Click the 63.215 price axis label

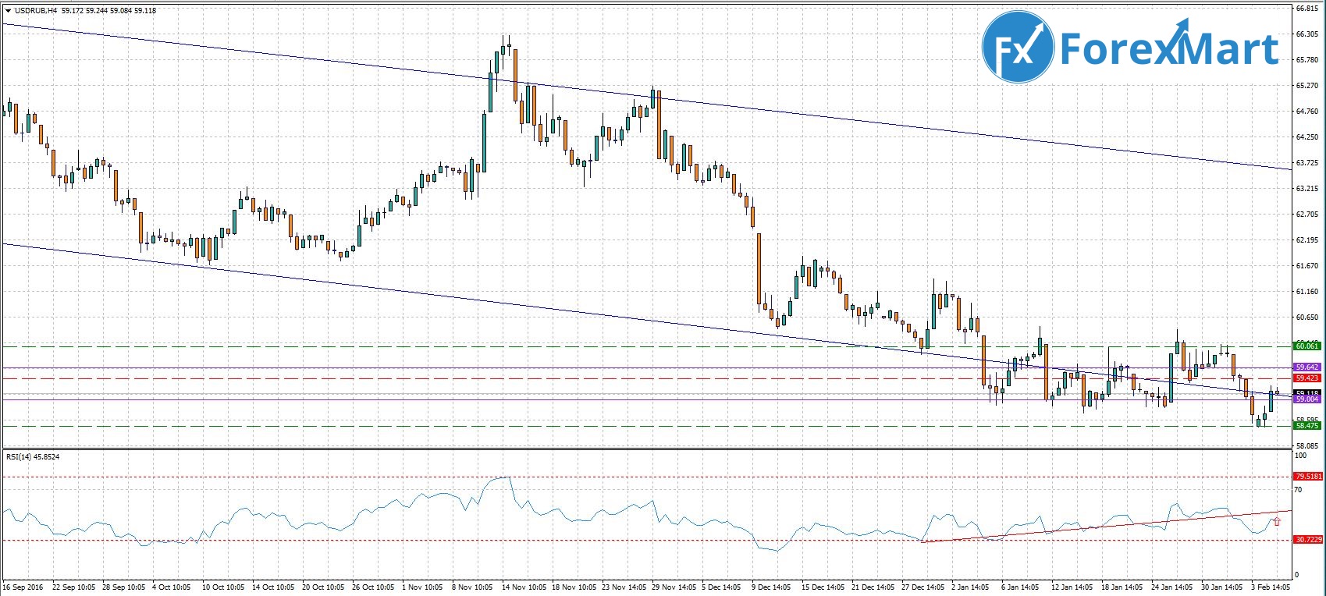[x=1306, y=189]
